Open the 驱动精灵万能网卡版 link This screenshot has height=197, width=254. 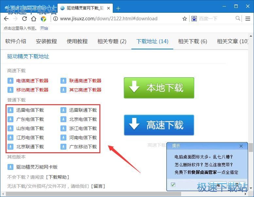tap(37, 167)
